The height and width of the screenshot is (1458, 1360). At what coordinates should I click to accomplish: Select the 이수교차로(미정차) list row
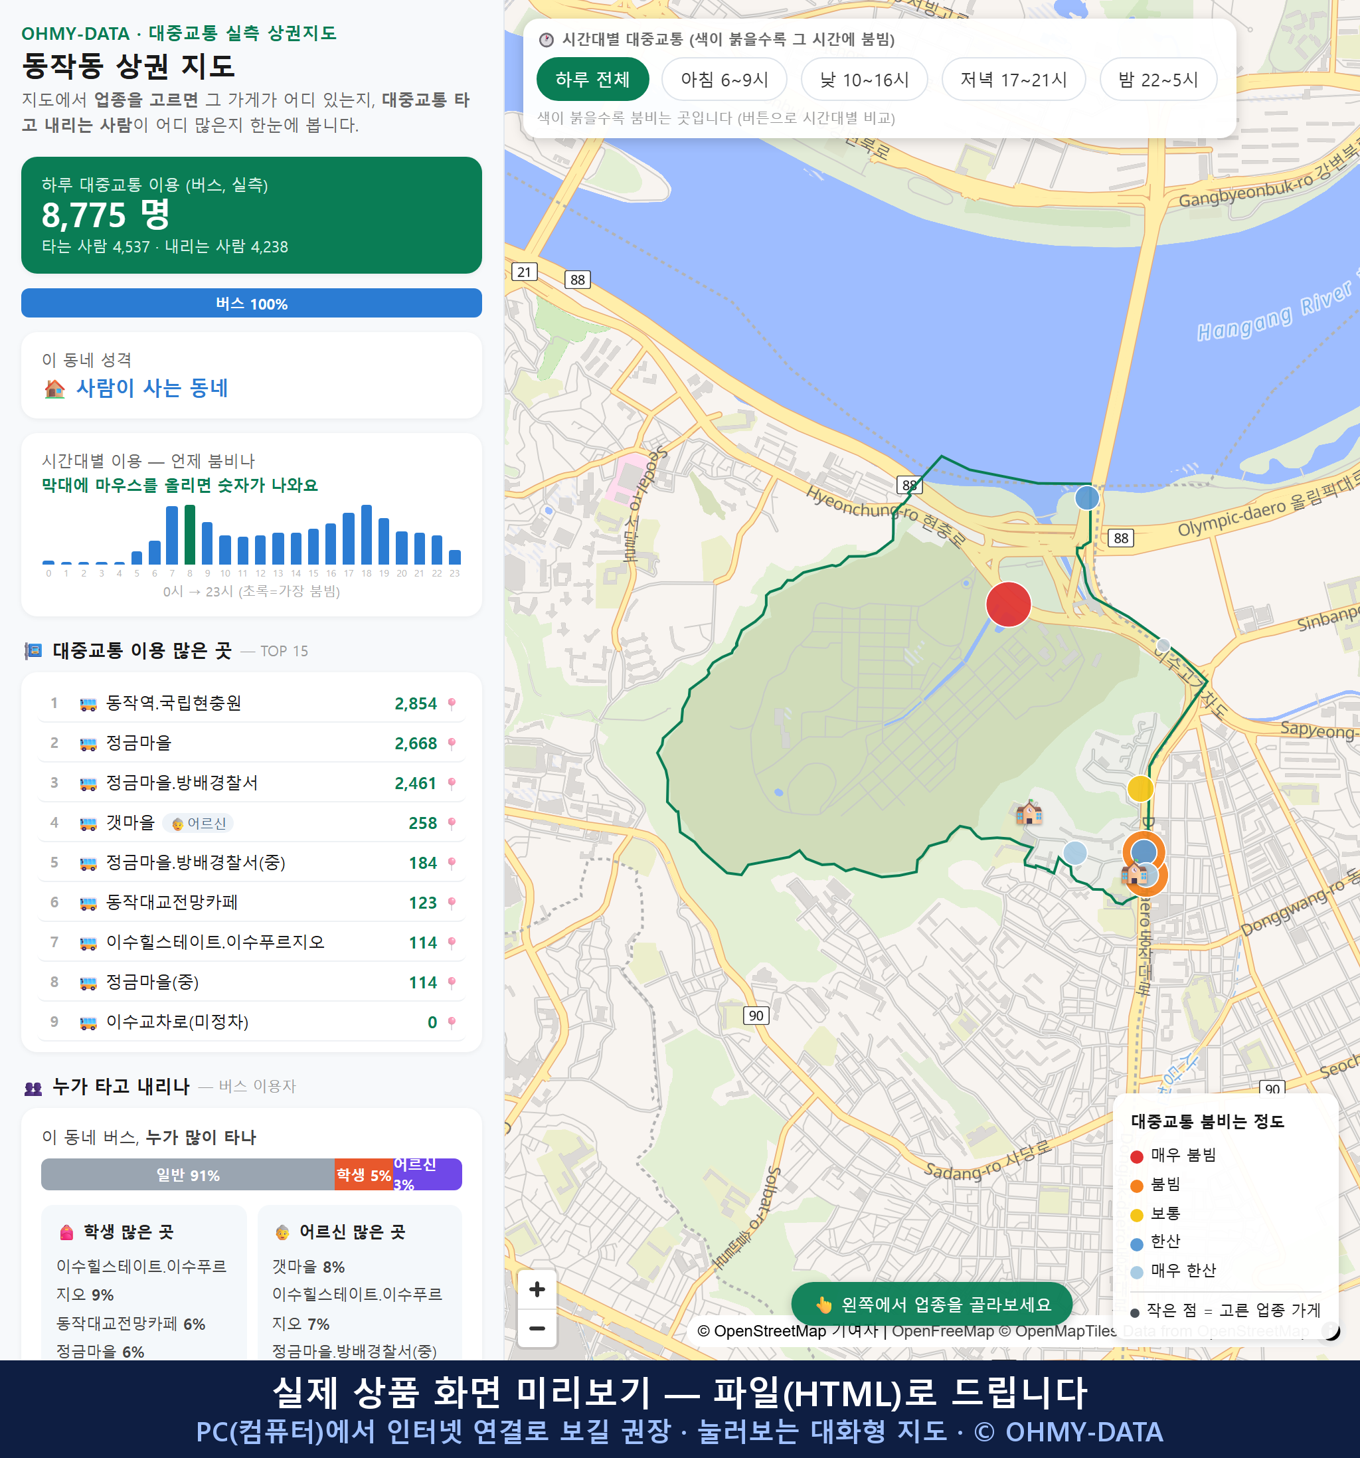tap(252, 1022)
